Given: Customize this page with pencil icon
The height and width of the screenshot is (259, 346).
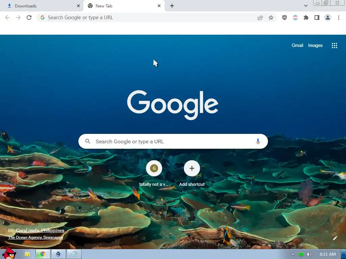Looking at the screenshot, I should 335,238.
